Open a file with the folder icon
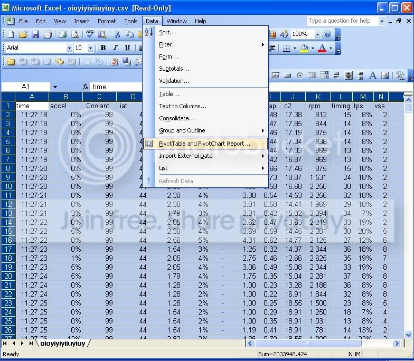Image resolution: width=414 pixels, height=361 pixels. [x=23, y=34]
